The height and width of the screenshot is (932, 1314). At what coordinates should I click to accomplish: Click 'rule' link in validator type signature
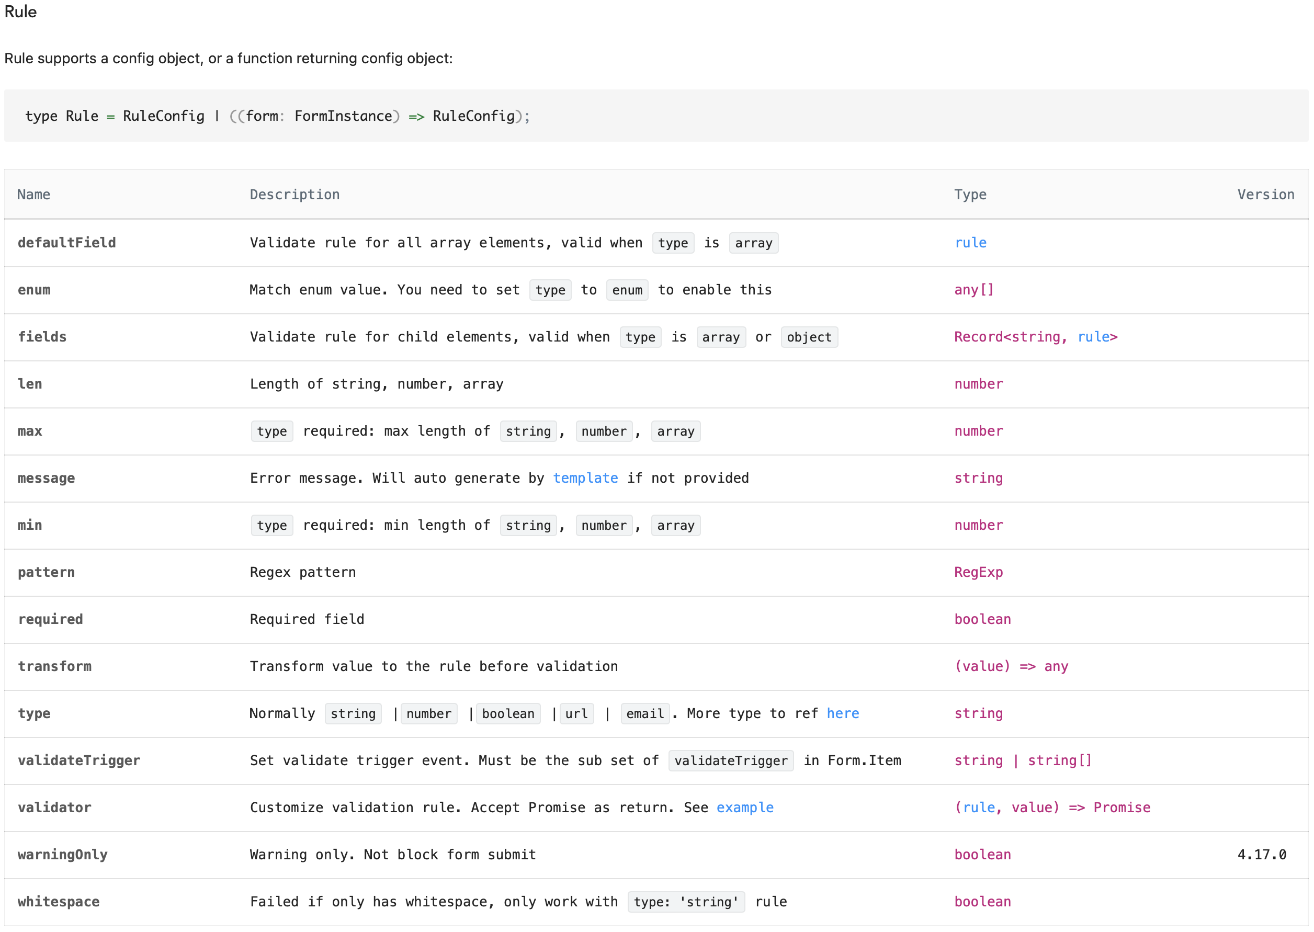(978, 808)
